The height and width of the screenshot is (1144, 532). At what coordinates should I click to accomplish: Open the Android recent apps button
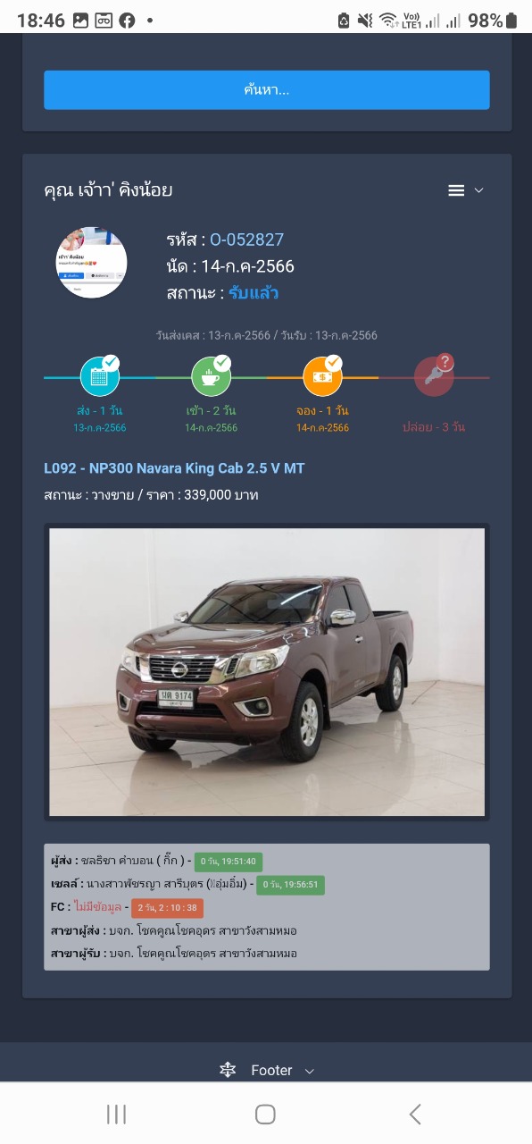pyautogui.click(x=116, y=1114)
